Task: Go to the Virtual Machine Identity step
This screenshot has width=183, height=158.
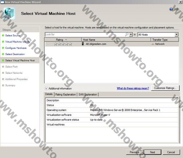Action: 18,41
